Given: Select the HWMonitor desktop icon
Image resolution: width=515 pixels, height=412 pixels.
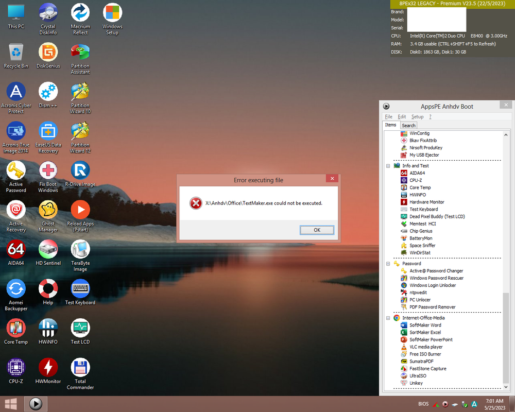Looking at the screenshot, I should pos(48,371).
